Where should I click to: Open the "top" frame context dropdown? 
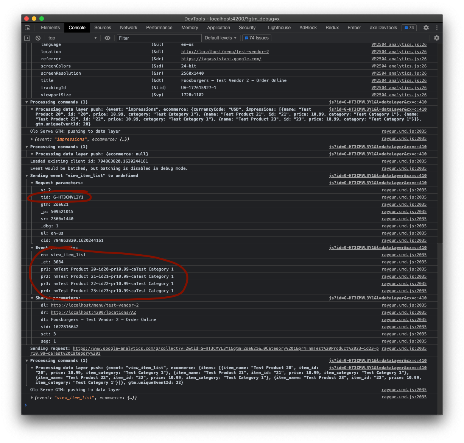tap(72, 38)
